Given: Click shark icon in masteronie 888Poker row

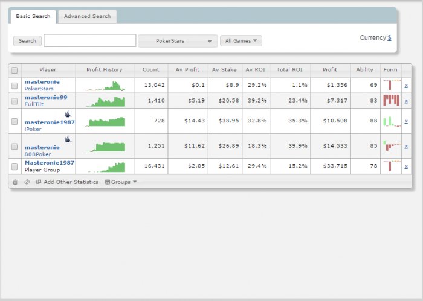Looking at the screenshot, I should pyautogui.click(x=68, y=139).
